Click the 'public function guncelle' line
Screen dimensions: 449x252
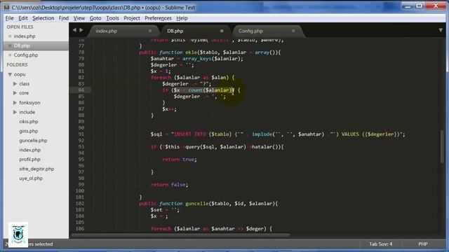(208, 204)
